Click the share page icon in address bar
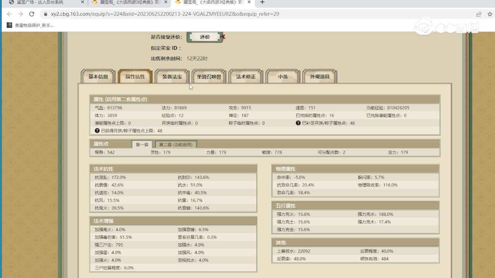495x278 pixels. [479, 14]
